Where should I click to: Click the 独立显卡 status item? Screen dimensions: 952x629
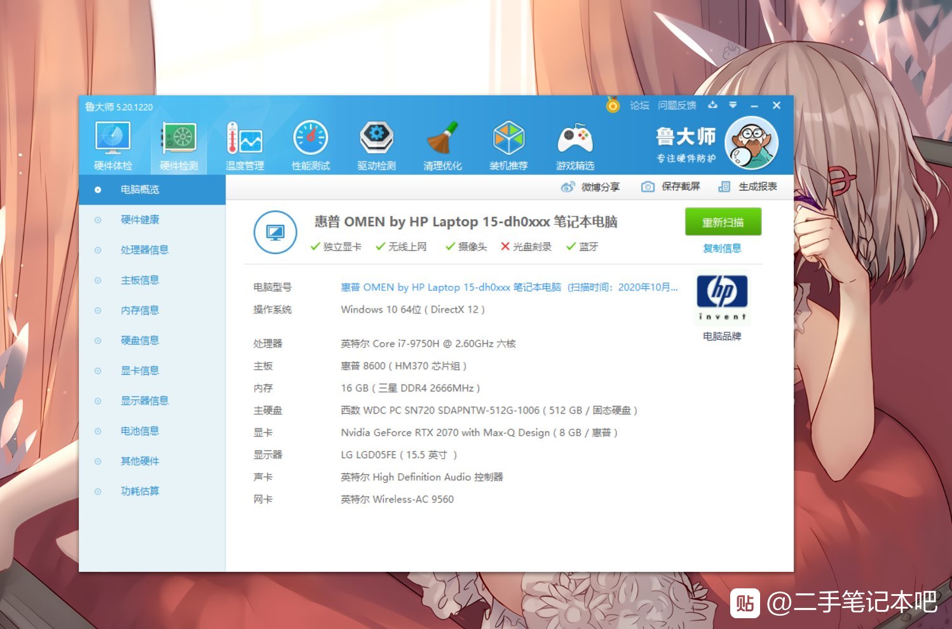336,247
